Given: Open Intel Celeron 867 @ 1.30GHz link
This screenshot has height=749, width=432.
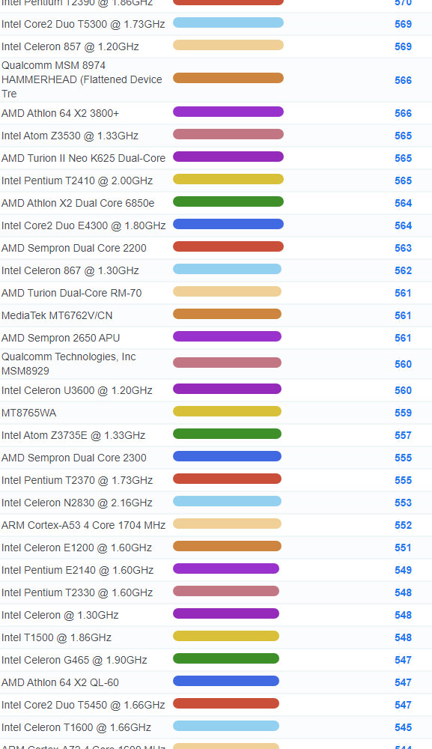Looking at the screenshot, I should 70,270.
